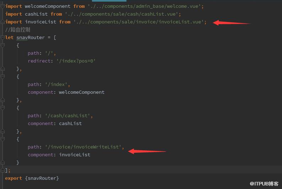
Task: Click invoiceList identifier in third import line
Action: coord(40,22)
